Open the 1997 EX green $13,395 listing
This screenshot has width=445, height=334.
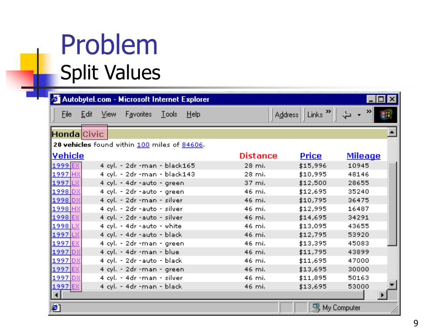pos(66,244)
